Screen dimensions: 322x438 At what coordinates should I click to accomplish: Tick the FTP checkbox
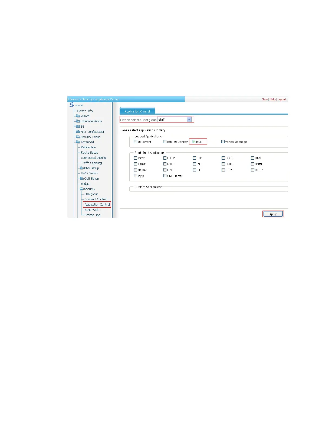point(194,158)
